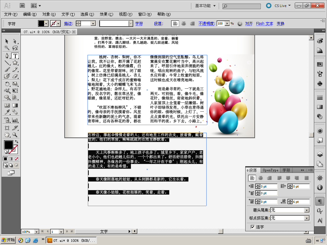This screenshot has width=327, height=245.
Task: Click the 不透明度 opacity link
Action: tap(207, 24)
